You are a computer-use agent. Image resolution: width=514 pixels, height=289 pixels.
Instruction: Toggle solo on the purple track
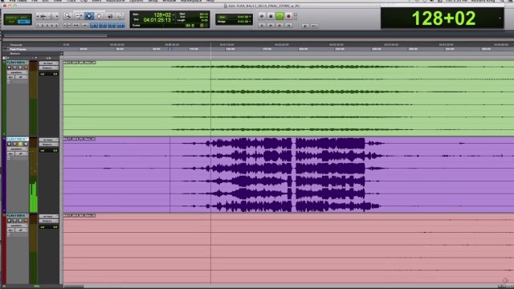[x=20, y=144]
